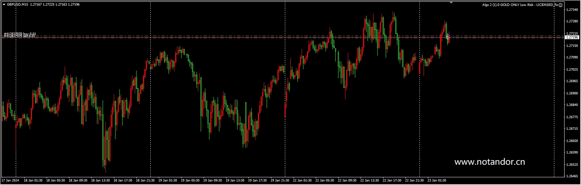Click the 19 Jan 09:30 time label
Viewport: 581px width, 185px height.
point(212,180)
